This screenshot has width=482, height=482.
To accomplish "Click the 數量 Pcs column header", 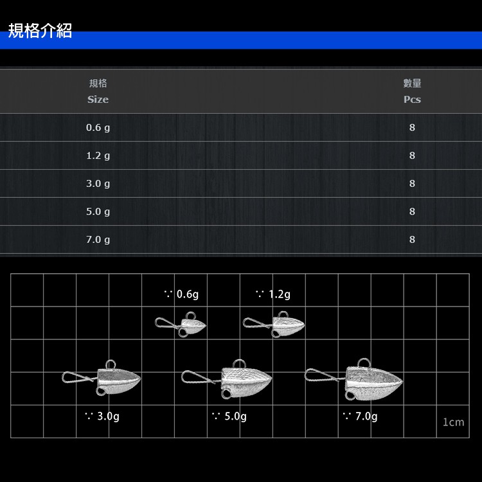I will point(412,91).
